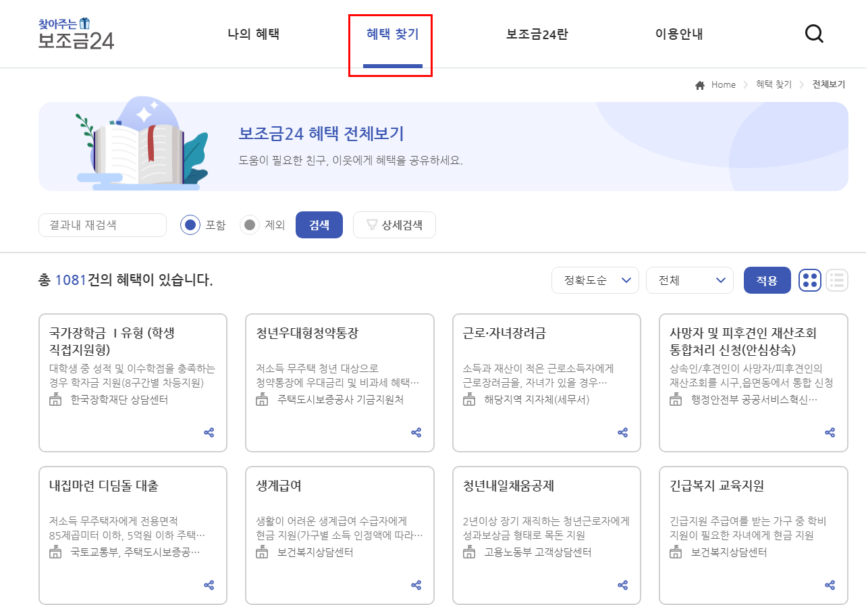The height and width of the screenshot is (605, 866).
Task: Open the 보조금24란 menu
Action: click(537, 34)
